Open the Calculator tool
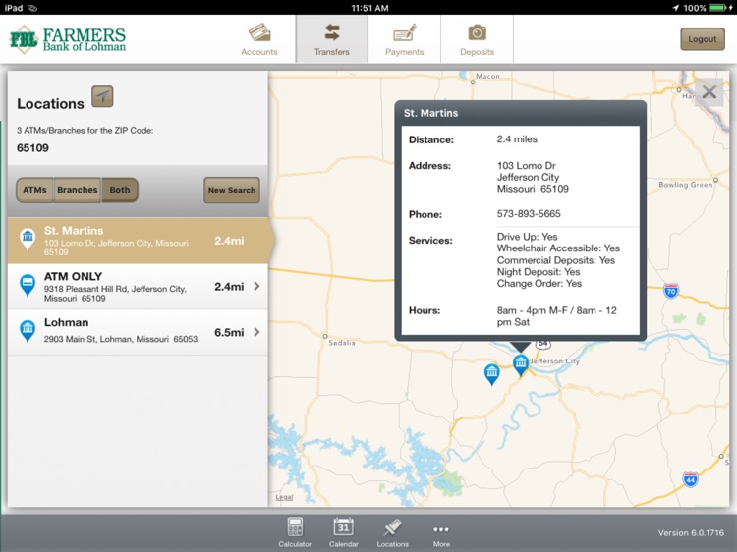The image size is (737, 552). [295, 532]
